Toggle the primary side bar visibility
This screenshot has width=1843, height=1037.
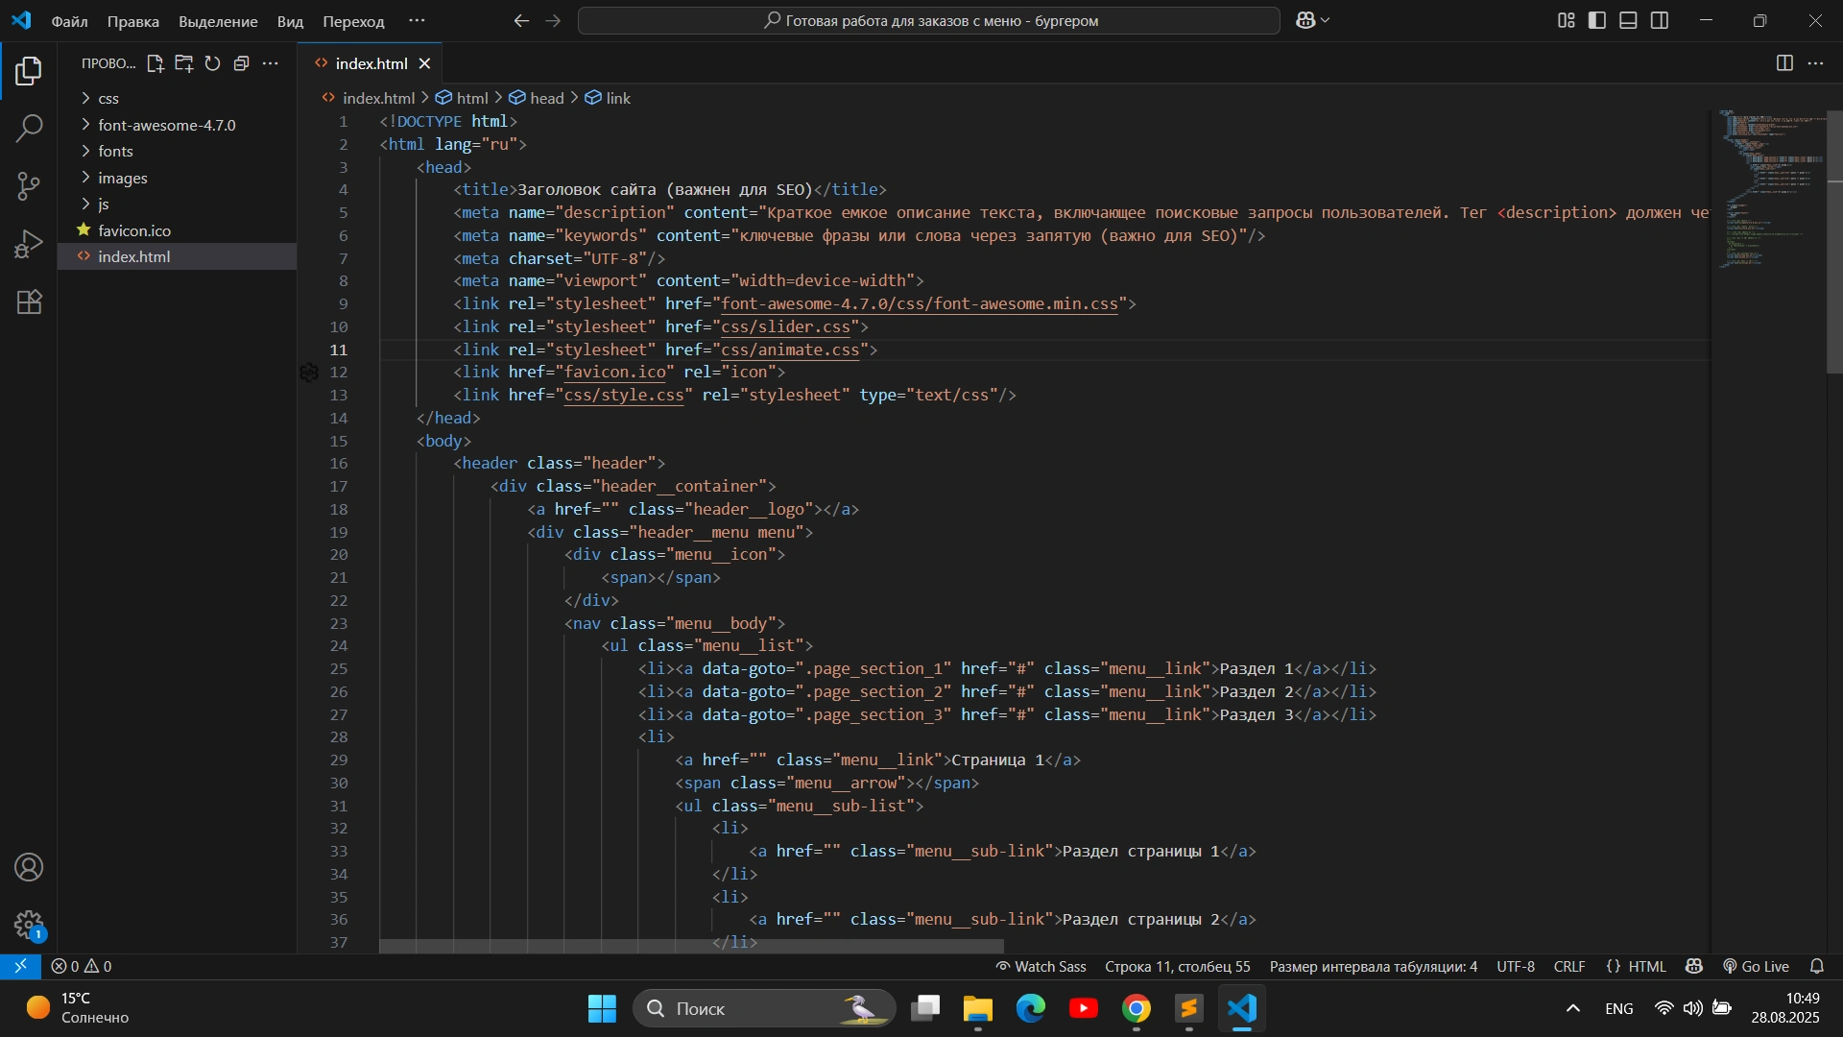pos(1597,20)
